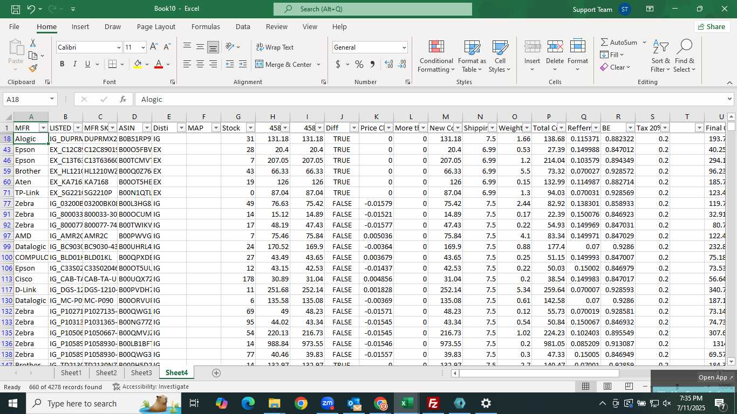Toggle Italic formatting
Viewport: 737px width, 414px height.
pyautogui.click(x=74, y=64)
